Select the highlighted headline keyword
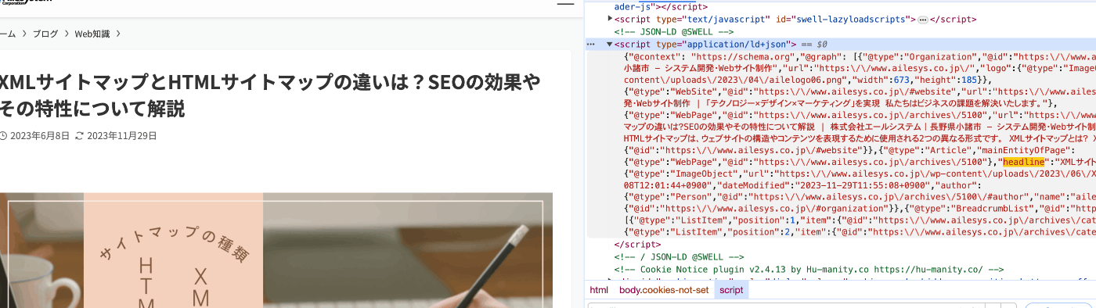Viewport: 1096px width, 308px height. pos(1024,162)
